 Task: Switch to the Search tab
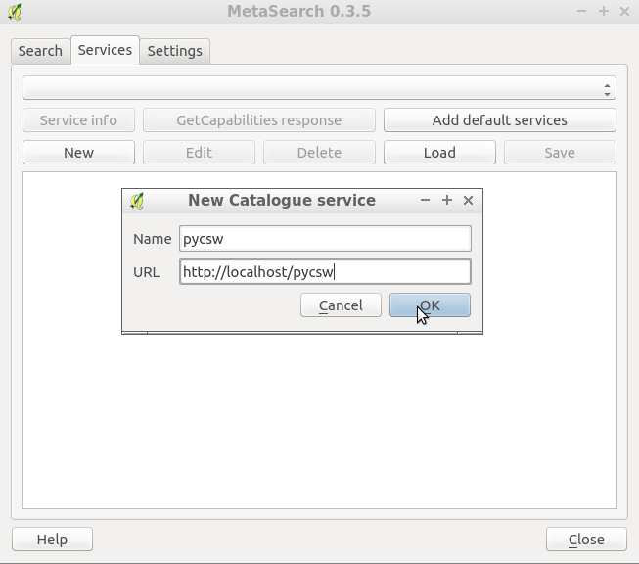40,51
